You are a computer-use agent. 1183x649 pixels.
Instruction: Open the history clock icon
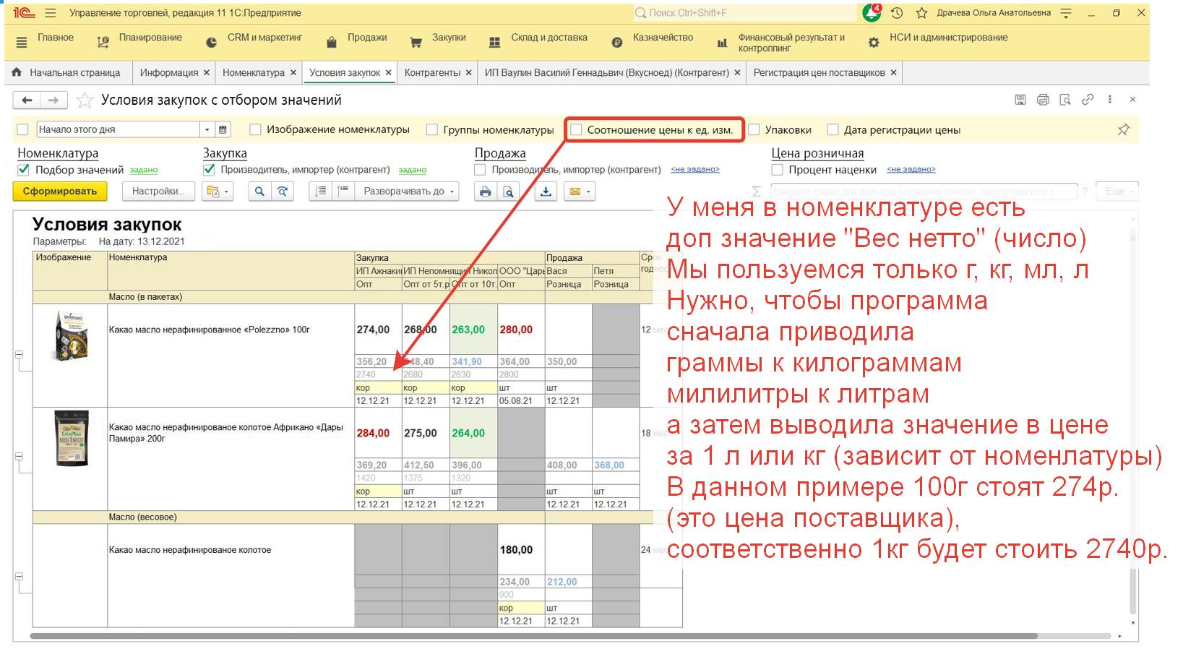pyautogui.click(x=897, y=13)
